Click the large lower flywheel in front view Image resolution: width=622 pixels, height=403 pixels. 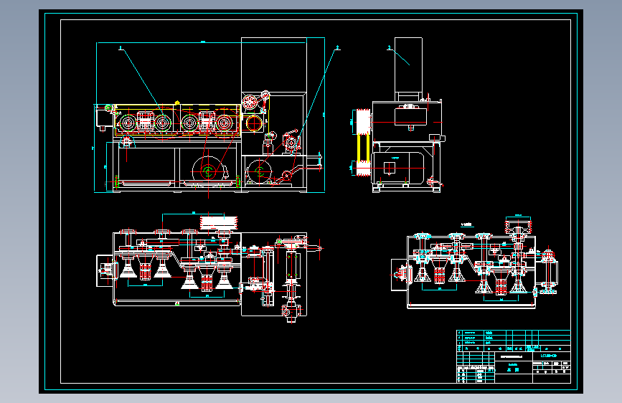pos(208,171)
